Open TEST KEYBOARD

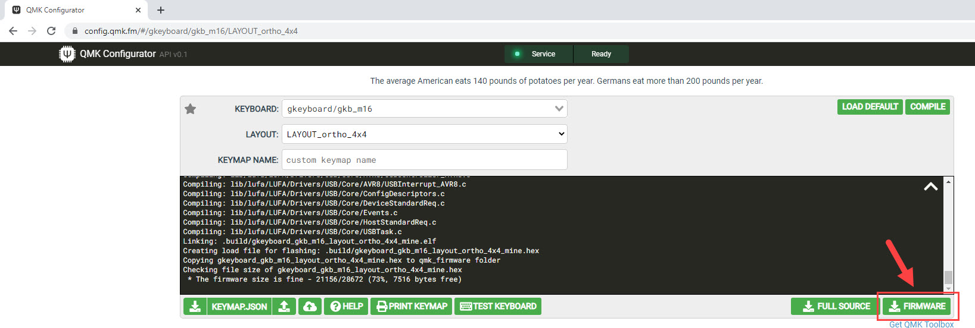click(498, 306)
